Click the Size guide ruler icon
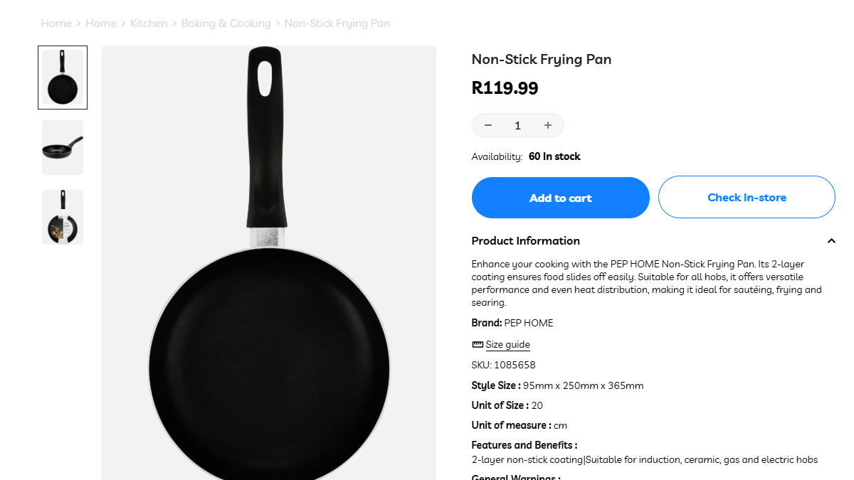 tap(478, 345)
